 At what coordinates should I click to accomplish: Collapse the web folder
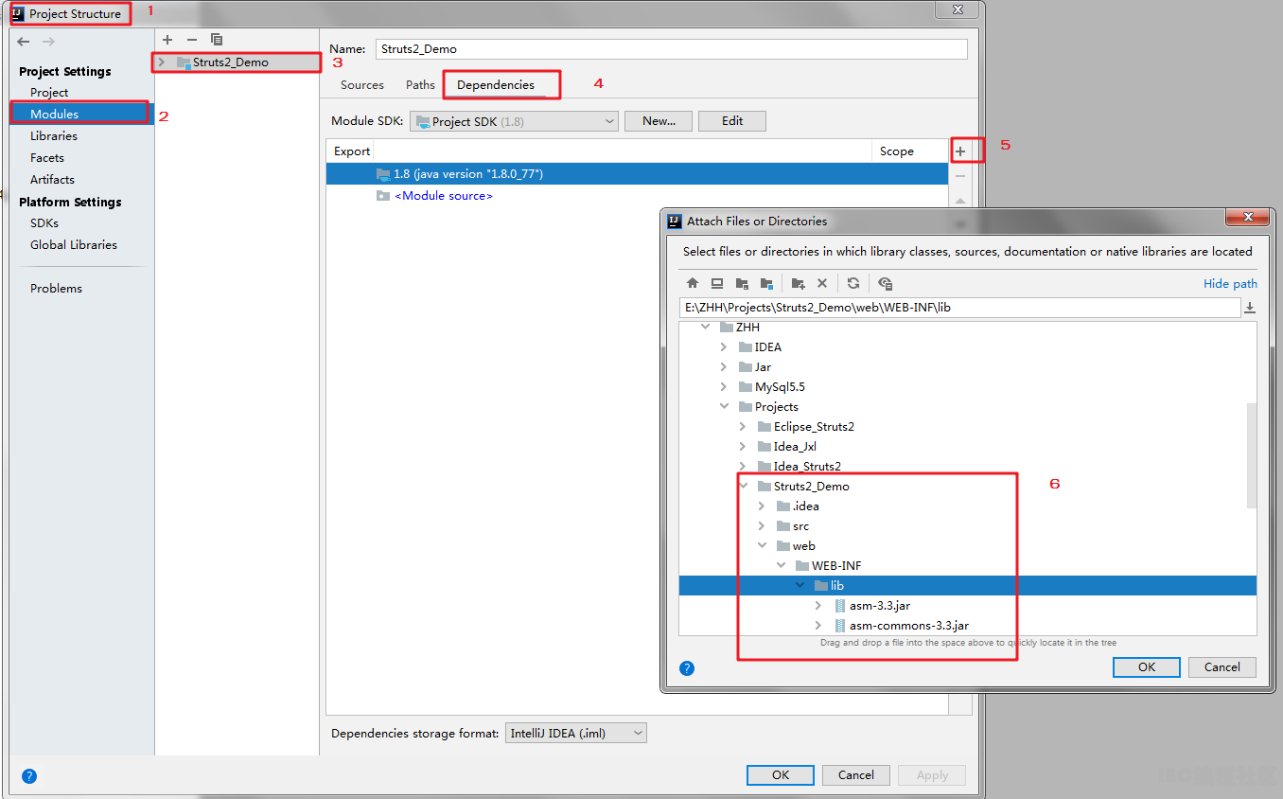point(761,545)
